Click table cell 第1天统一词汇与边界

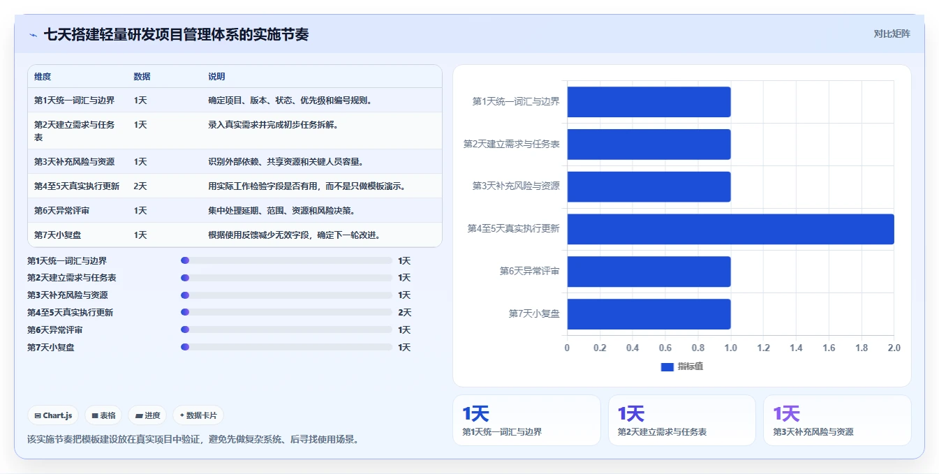[x=74, y=101]
